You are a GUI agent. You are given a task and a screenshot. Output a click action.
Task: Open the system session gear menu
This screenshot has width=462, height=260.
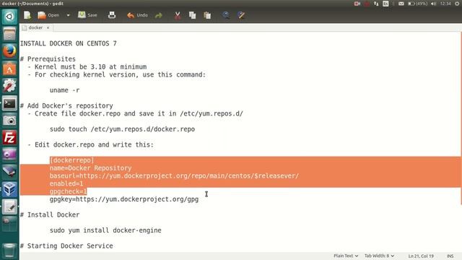tap(457, 4)
